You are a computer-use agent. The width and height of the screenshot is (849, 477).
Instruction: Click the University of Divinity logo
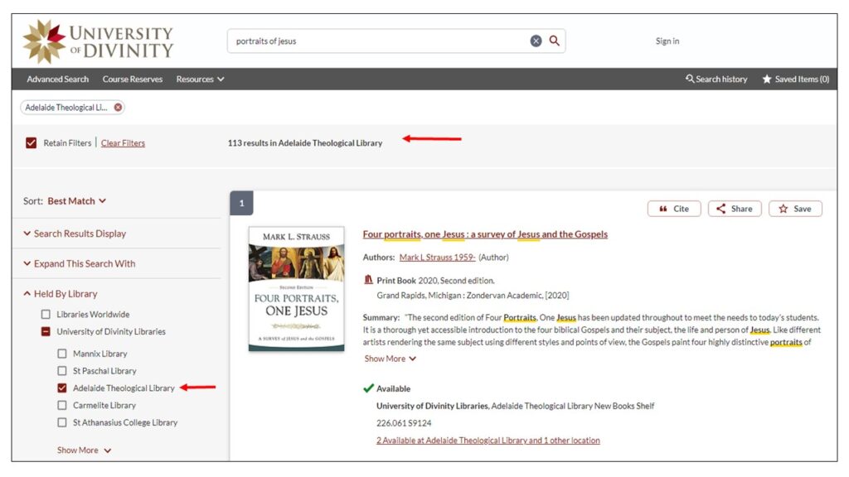(x=99, y=41)
